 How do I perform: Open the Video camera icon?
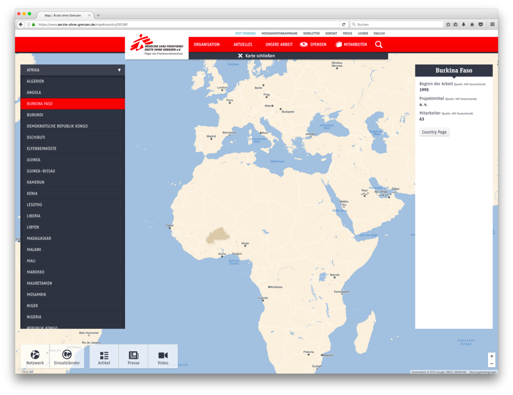(163, 356)
